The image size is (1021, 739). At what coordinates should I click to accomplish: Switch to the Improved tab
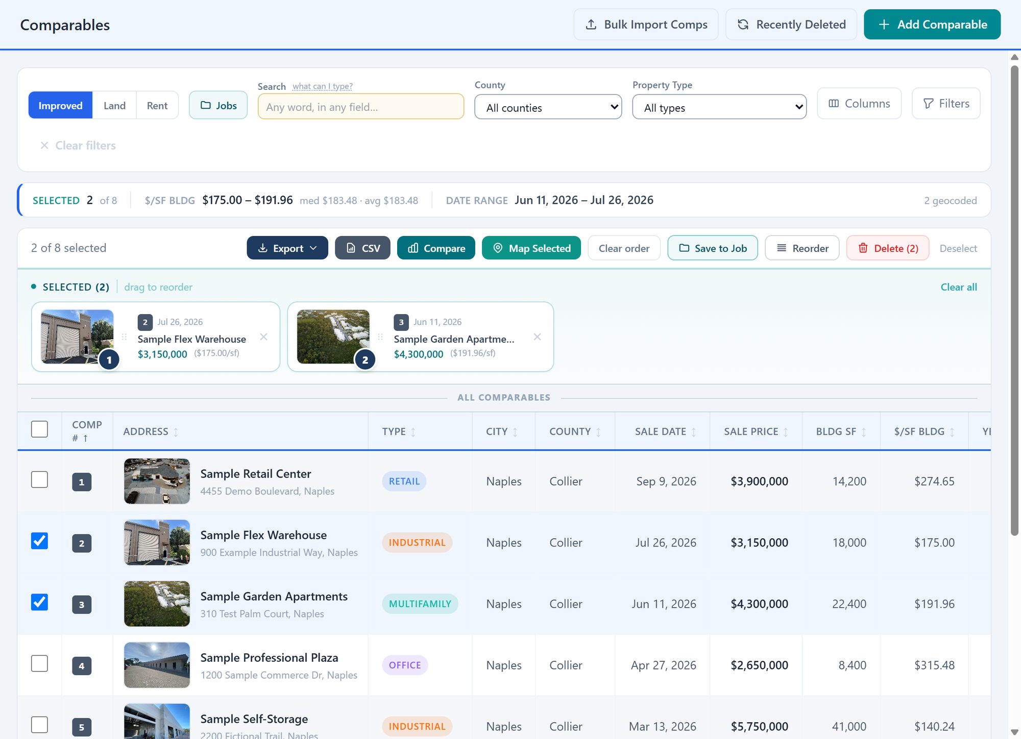pyautogui.click(x=60, y=105)
